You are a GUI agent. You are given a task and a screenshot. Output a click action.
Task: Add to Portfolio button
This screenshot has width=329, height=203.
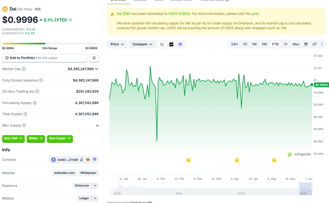pos(45,58)
